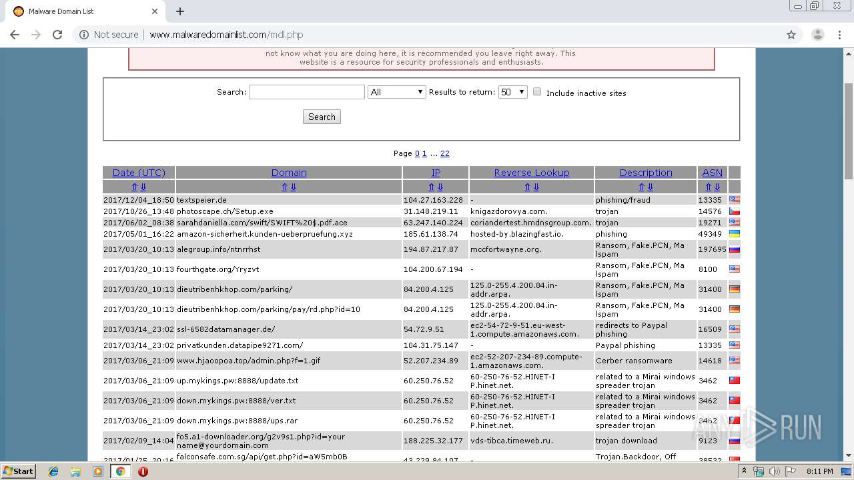Enable Include inactive sites checkbox
Viewport: 854px width, 480px height.
[x=537, y=92]
